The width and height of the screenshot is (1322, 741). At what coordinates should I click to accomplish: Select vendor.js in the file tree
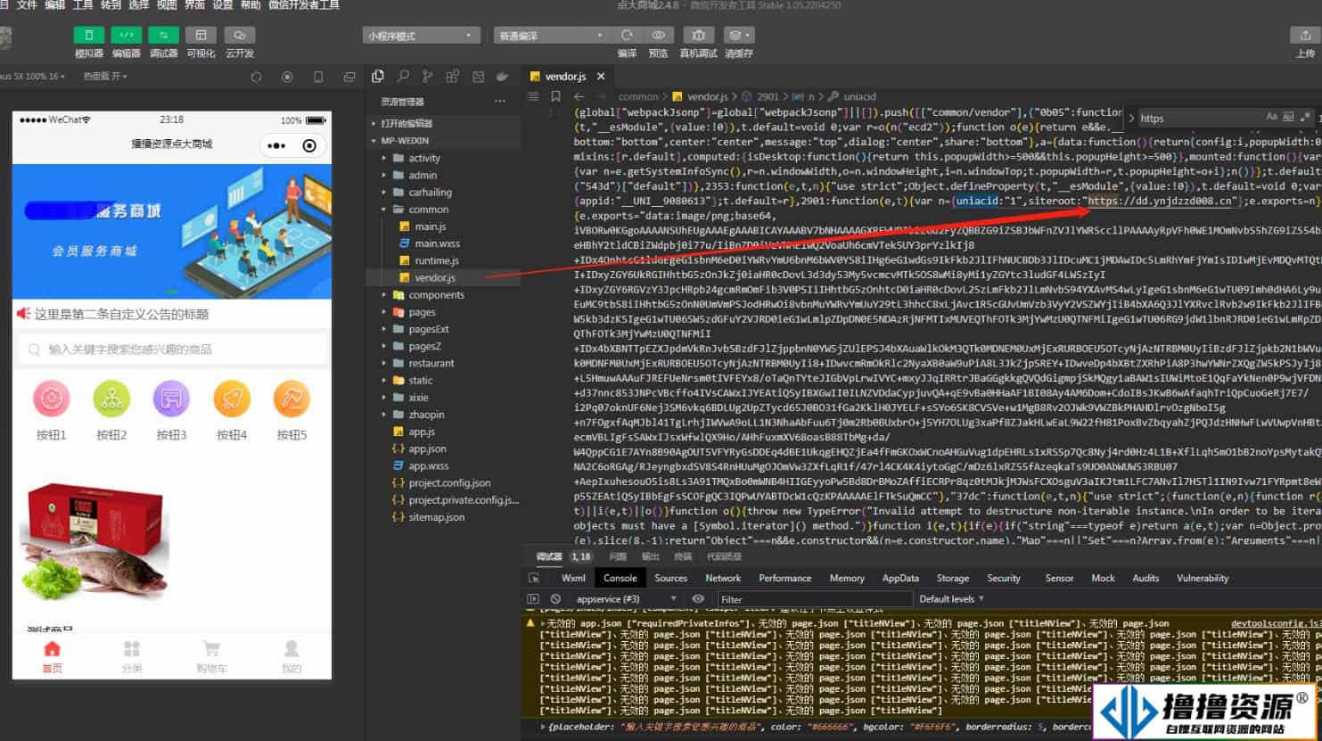[444, 277]
